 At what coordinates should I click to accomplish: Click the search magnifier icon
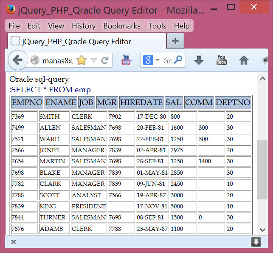179,60
